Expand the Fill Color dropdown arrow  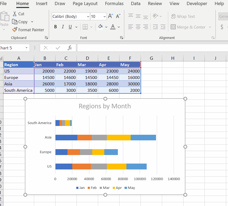pos(106,27)
